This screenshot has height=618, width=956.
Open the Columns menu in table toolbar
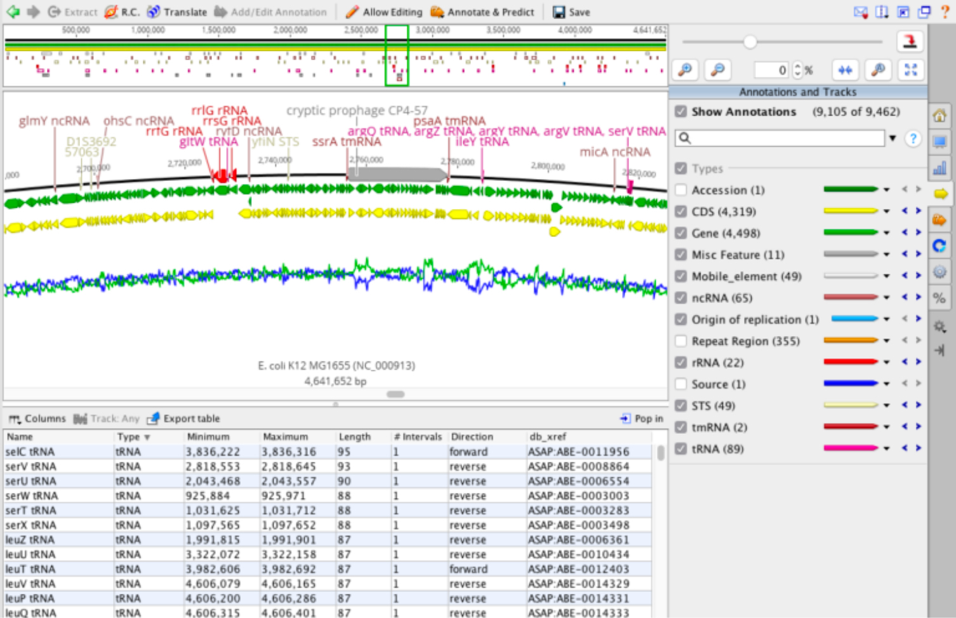(37, 419)
